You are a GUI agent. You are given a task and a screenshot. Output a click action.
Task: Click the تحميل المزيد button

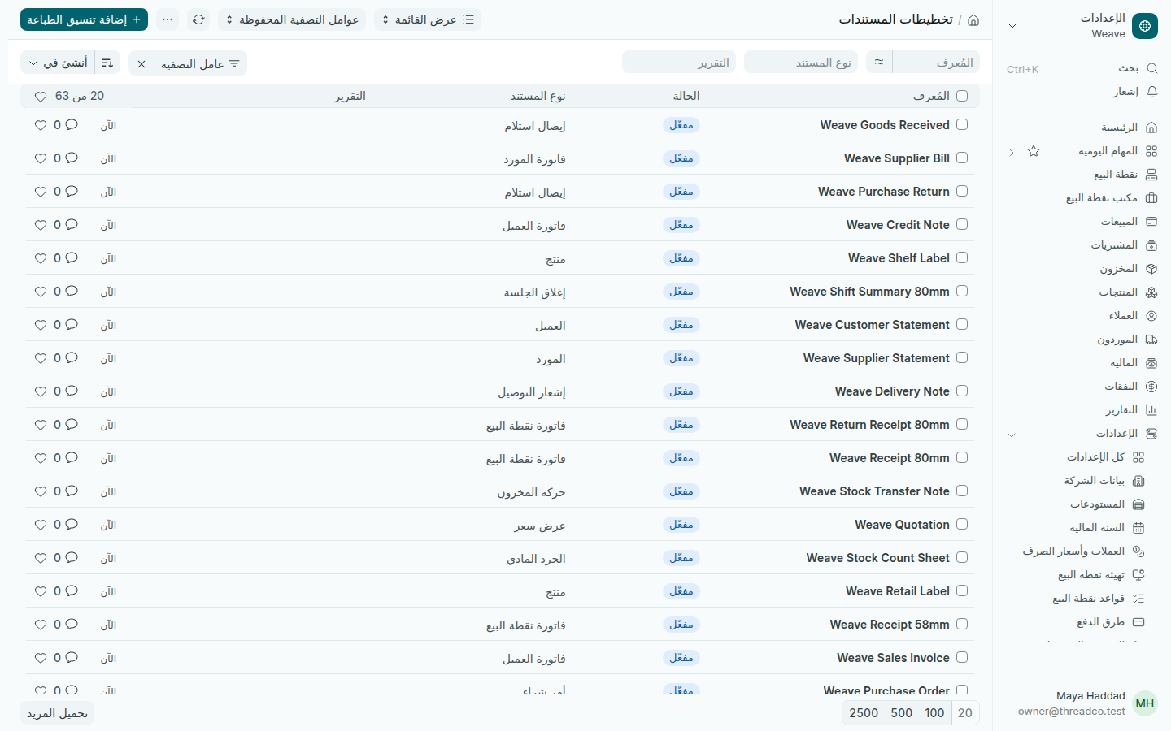pyautogui.click(x=57, y=713)
